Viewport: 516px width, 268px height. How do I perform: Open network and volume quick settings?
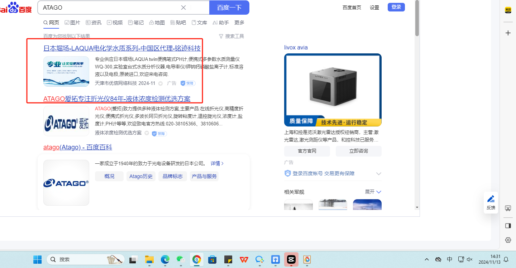click(465, 259)
